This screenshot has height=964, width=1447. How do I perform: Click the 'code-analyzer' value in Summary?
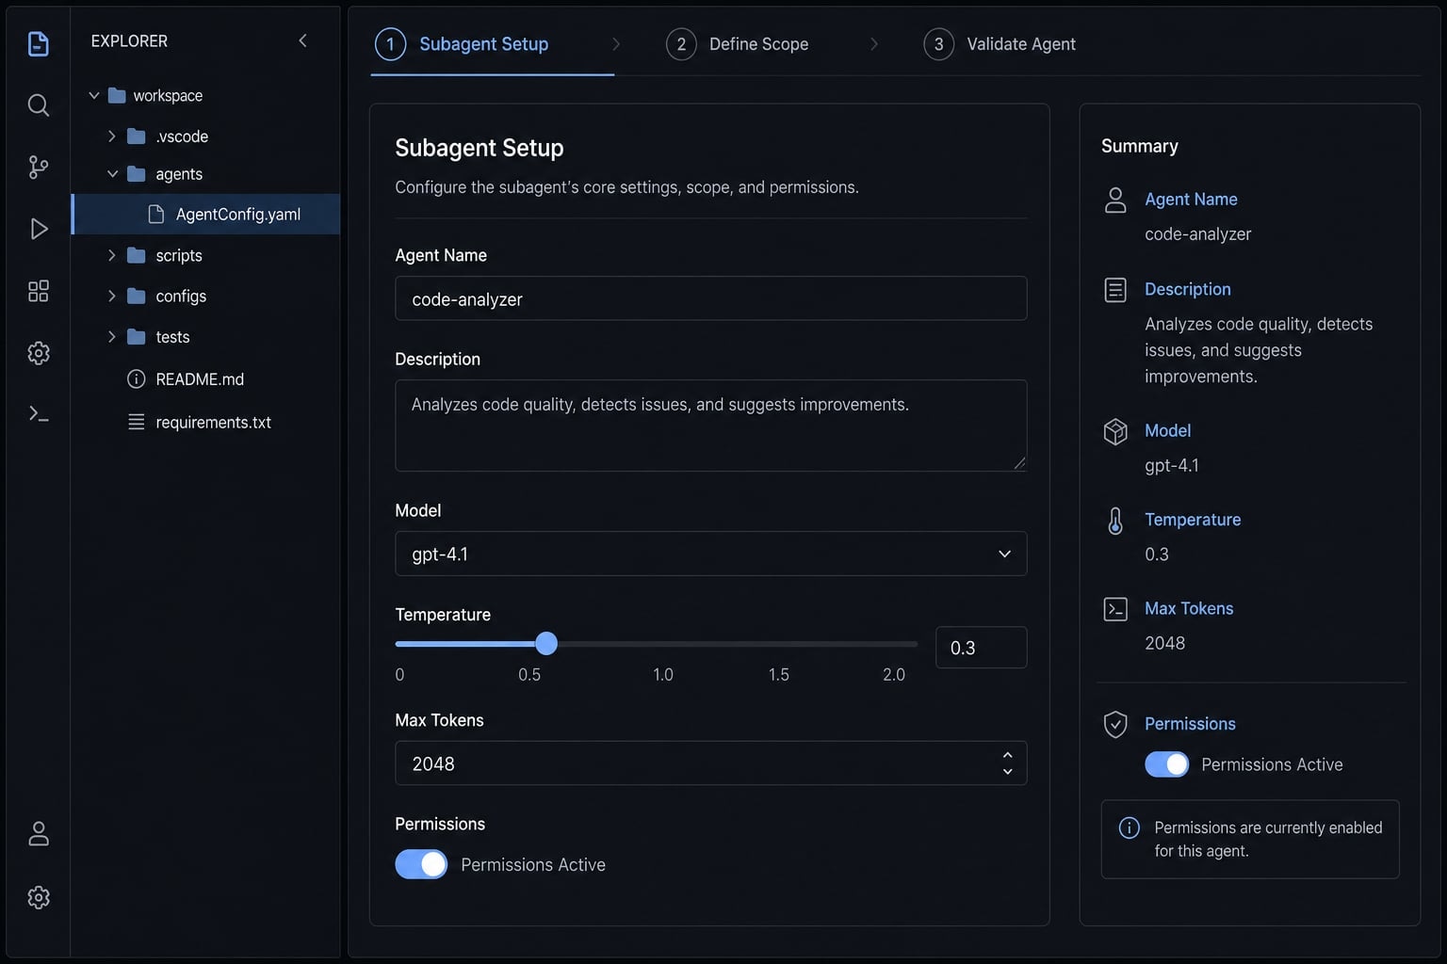click(1197, 234)
